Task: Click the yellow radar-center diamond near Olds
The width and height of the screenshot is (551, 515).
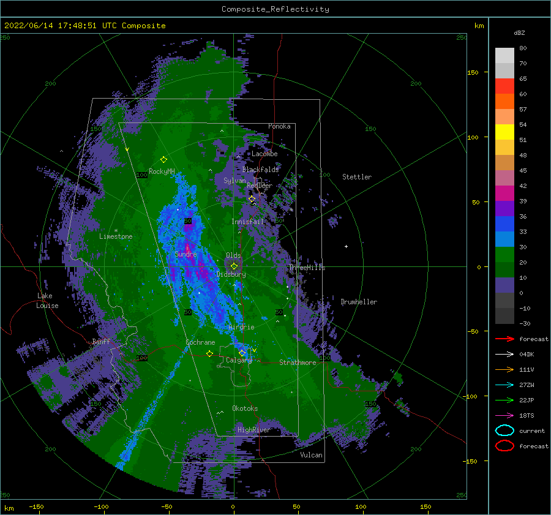Action: point(234,266)
